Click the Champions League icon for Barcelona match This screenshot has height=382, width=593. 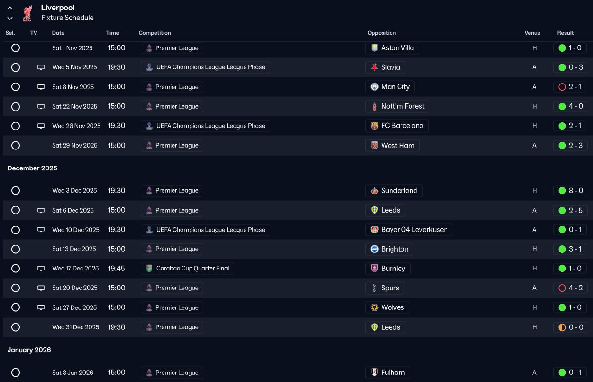149,126
